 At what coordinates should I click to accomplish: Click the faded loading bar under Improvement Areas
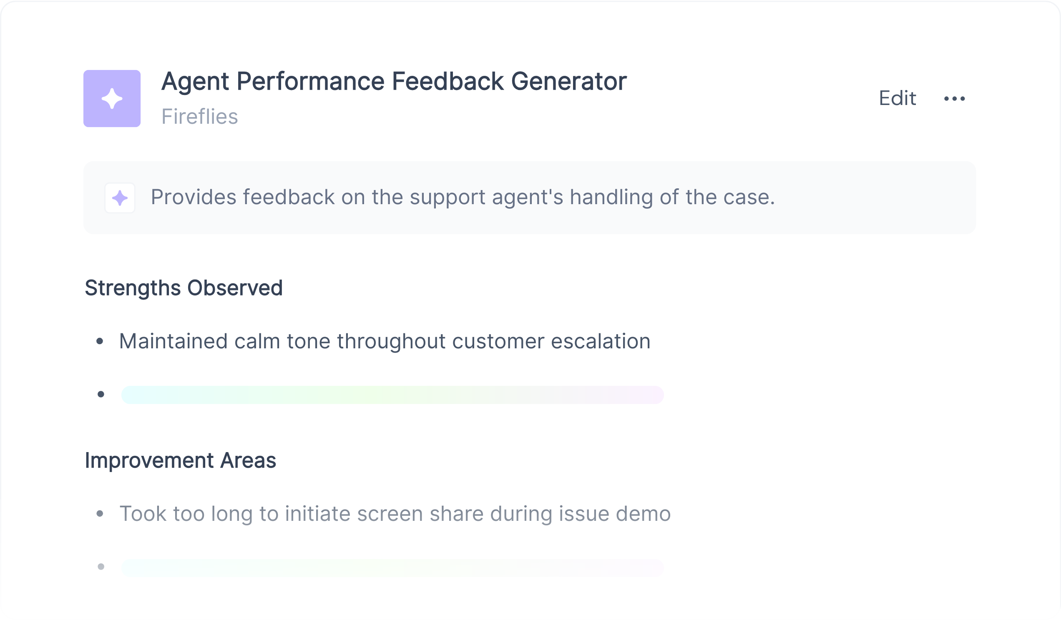click(392, 567)
